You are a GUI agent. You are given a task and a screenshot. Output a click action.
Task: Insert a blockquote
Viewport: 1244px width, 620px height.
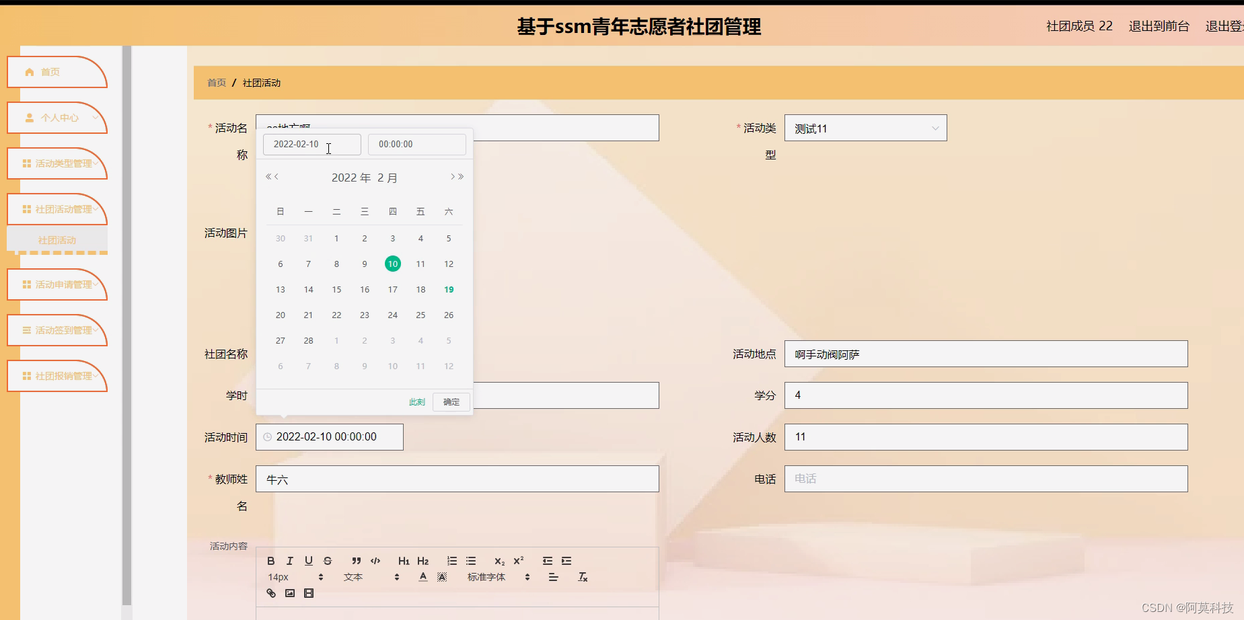[x=357, y=561]
